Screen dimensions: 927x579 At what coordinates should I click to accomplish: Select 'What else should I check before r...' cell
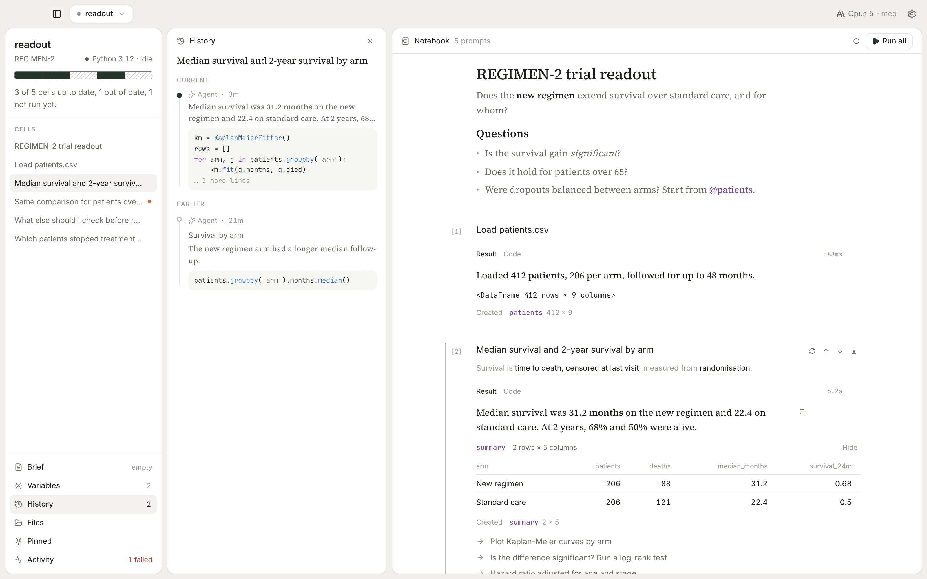83,220
